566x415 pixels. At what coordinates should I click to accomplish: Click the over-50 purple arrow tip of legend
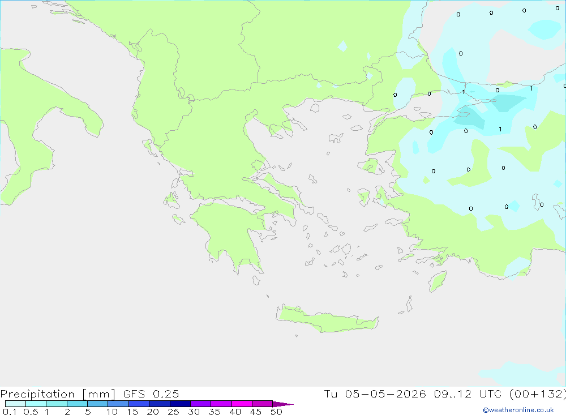[282, 404]
